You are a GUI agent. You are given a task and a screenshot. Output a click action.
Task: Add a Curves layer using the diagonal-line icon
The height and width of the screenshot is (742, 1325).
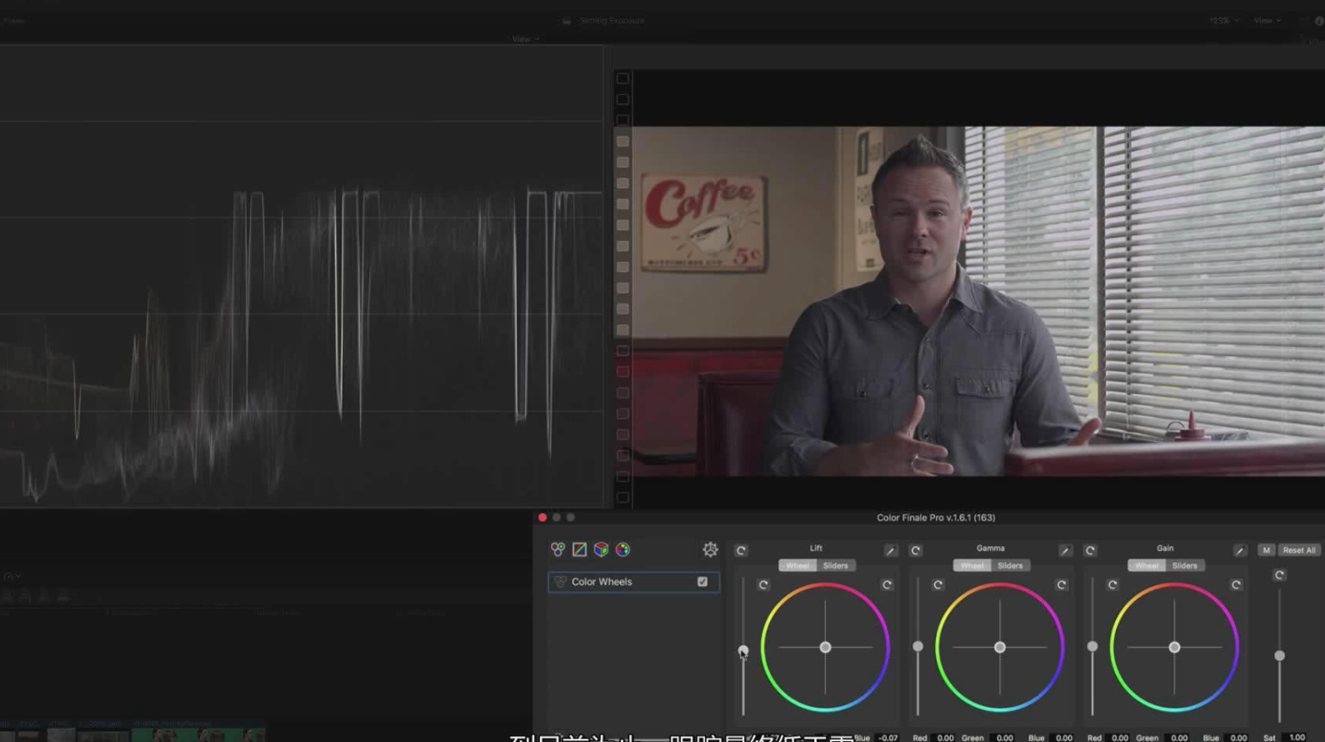[579, 549]
